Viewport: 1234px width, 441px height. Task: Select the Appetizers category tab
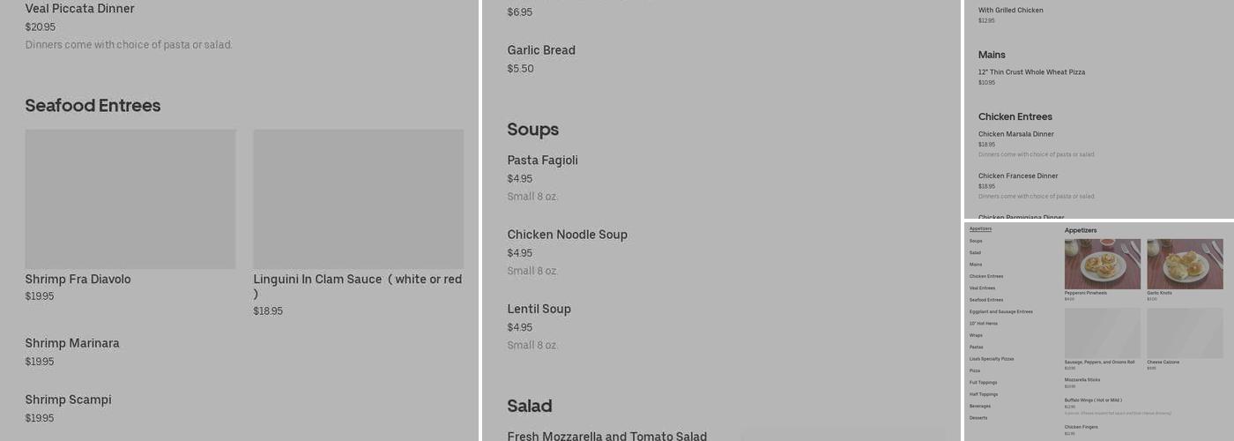[980, 229]
